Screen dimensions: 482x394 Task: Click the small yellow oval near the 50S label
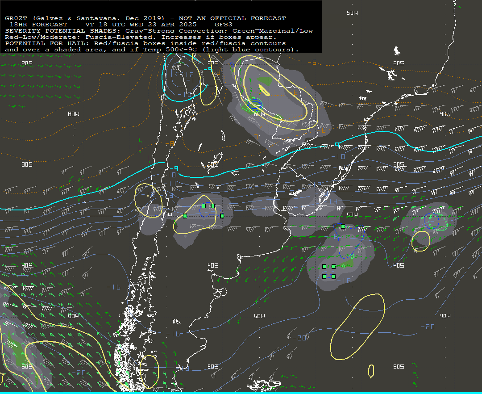tap(371, 371)
